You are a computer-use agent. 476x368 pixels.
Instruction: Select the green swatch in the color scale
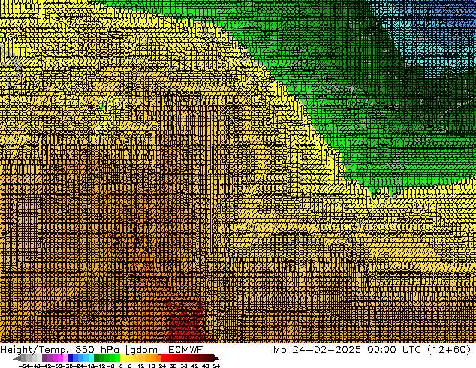point(112,357)
